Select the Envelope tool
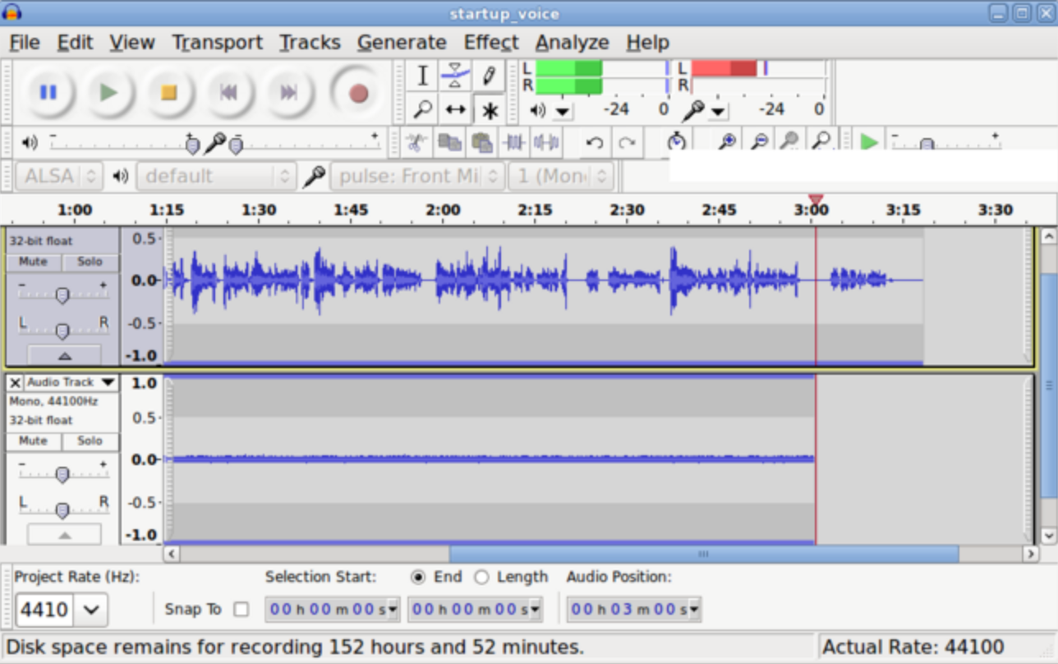Image resolution: width=1058 pixels, height=664 pixels. (x=456, y=74)
